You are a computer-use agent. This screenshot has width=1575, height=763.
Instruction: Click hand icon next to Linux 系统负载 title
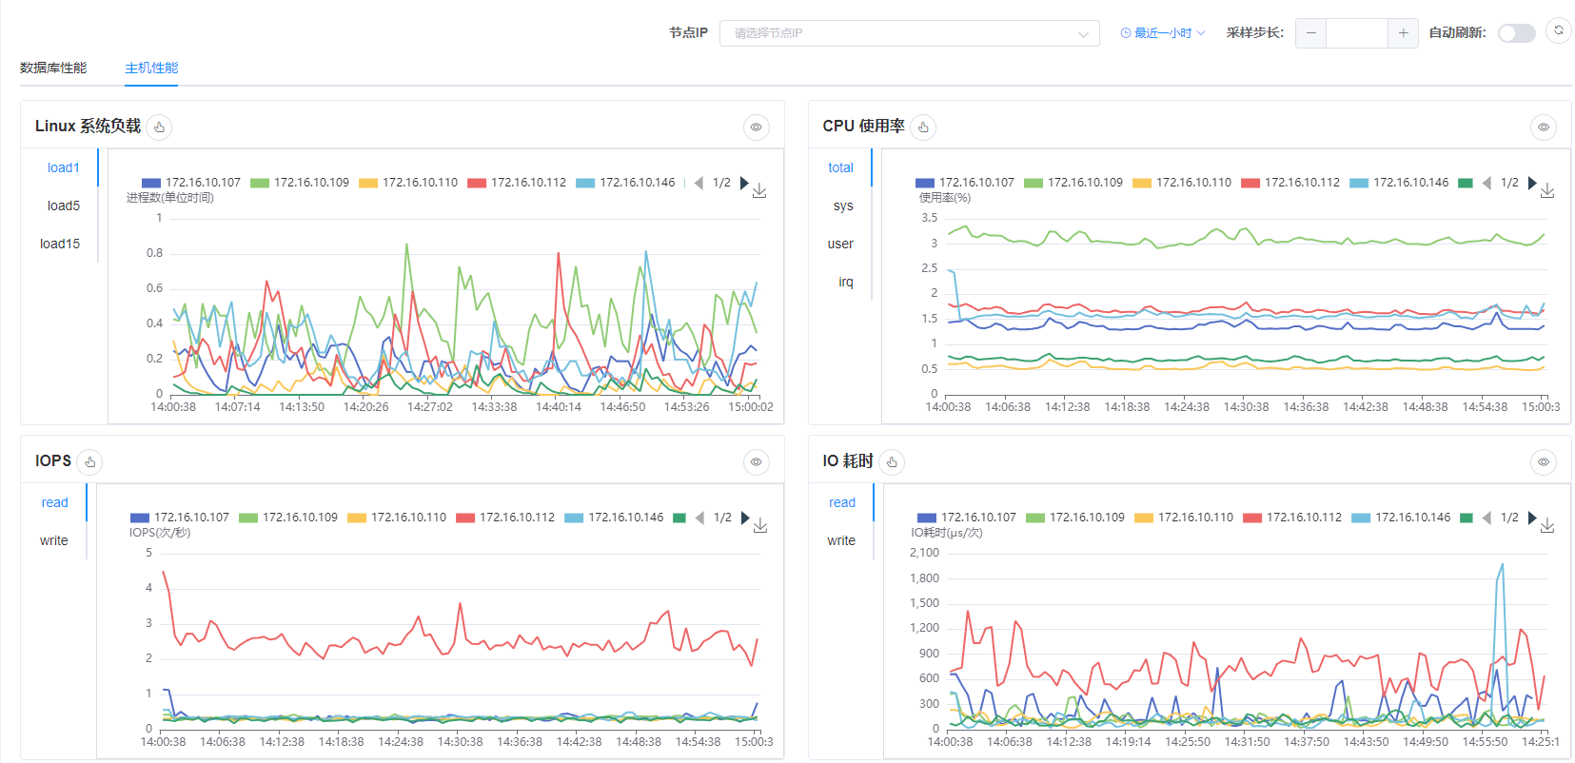[160, 127]
